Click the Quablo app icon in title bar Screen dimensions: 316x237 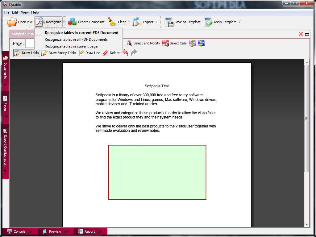5,4
